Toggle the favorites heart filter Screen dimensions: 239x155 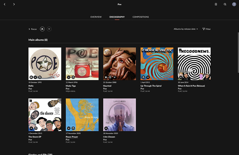pos(49,29)
